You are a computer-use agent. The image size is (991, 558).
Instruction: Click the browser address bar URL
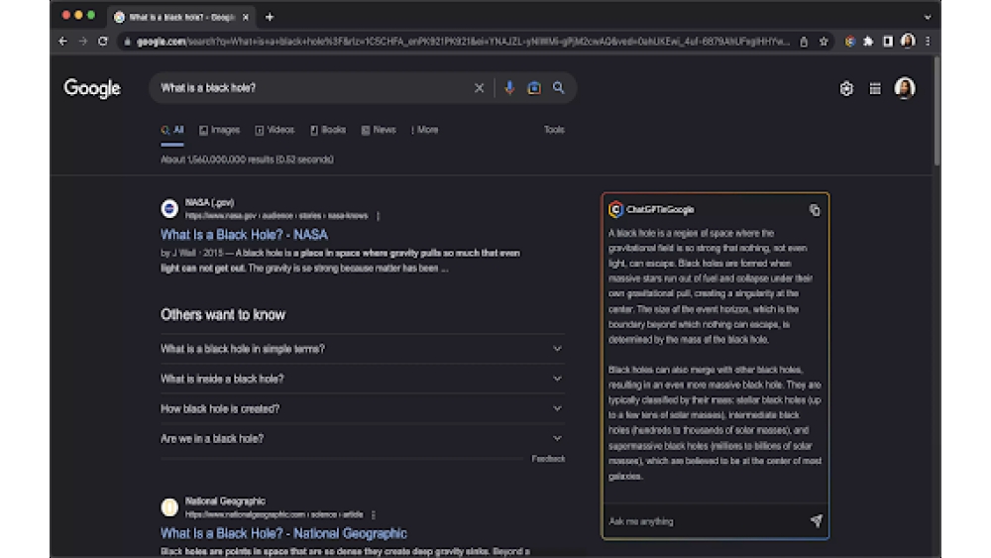pyautogui.click(x=463, y=42)
